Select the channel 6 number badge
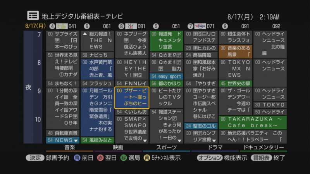Screen dimensions: 310x174 coord(86,26)
